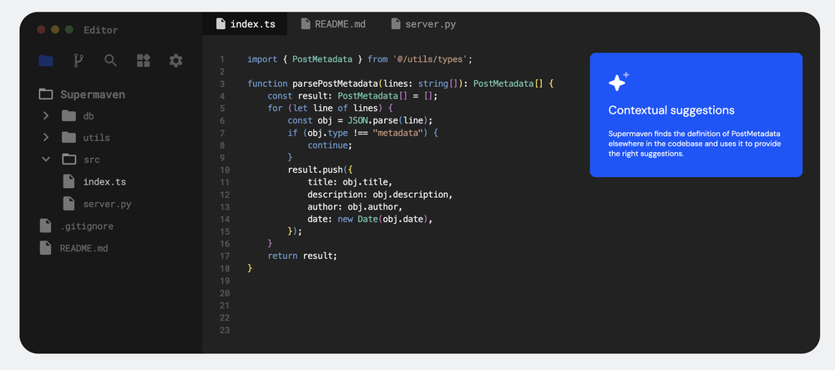Click line number 1 in the gutter

click(222, 59)
